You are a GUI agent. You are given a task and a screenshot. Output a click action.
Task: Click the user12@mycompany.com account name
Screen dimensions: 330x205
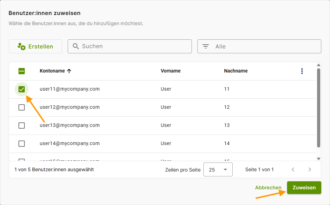(x=70, y=107)
